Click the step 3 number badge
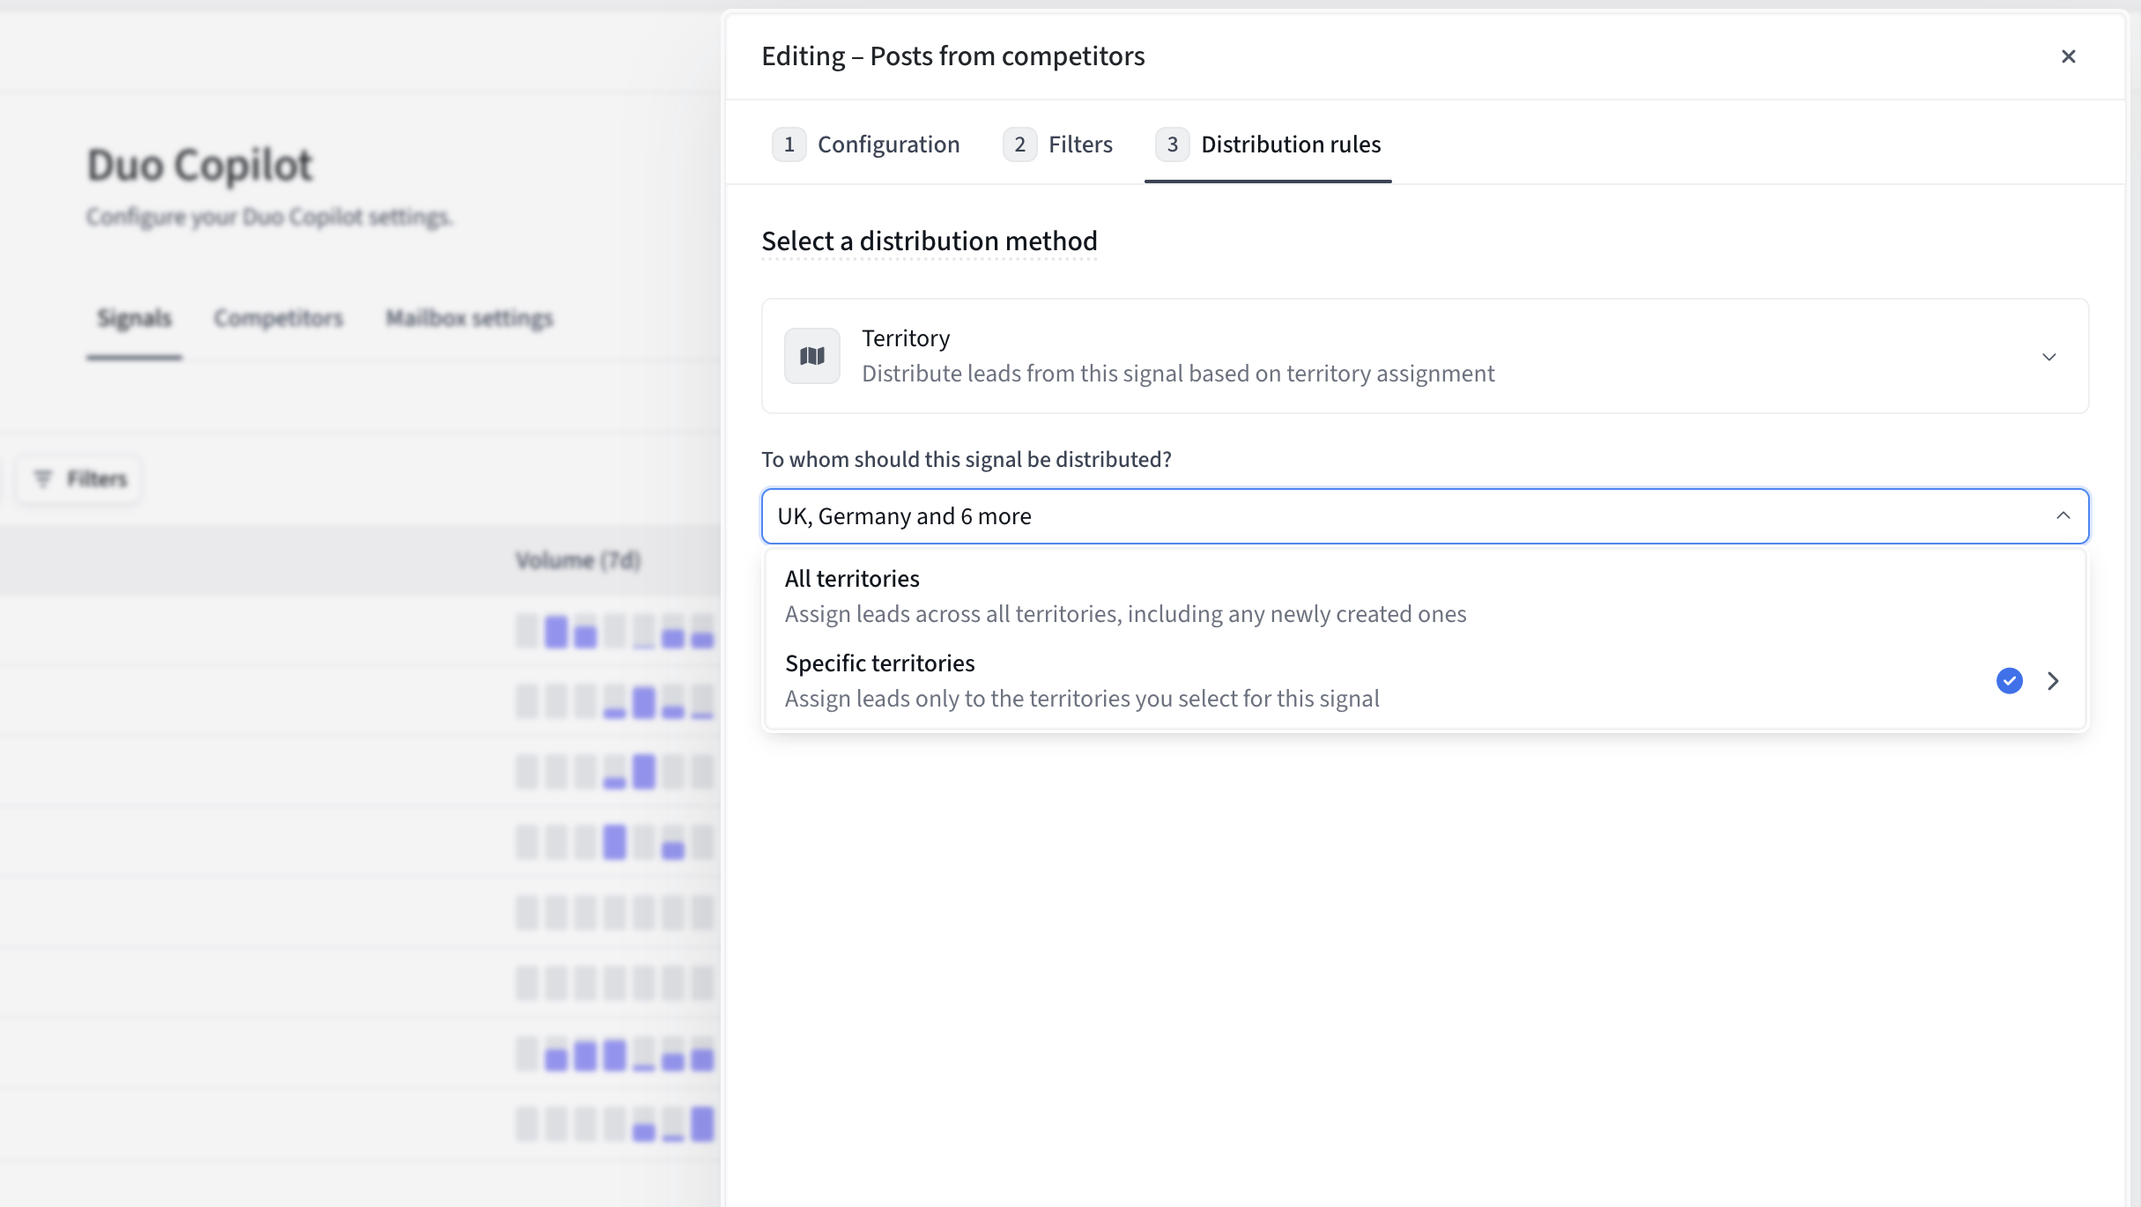This screenshot has width=2141, height=1207. [1172, 144]
